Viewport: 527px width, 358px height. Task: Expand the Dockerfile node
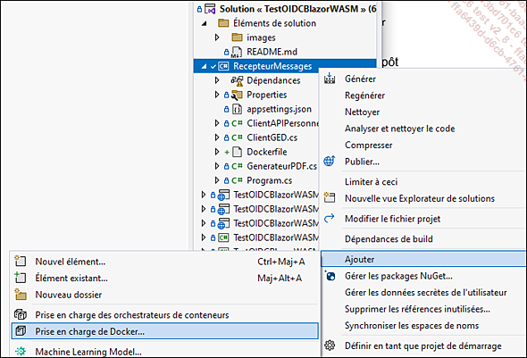[x=217, y=152]
